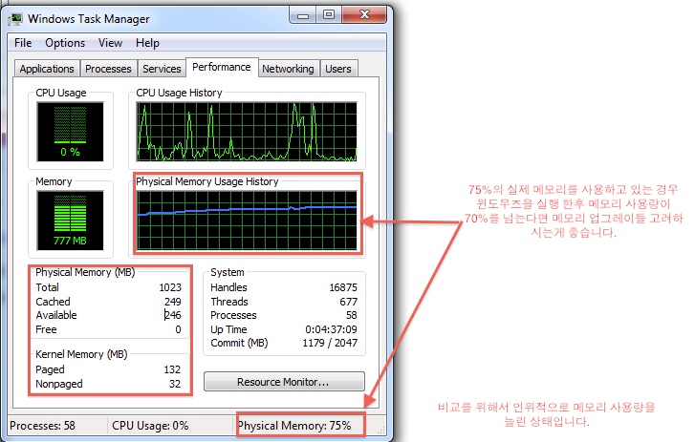Click the Physical Memory (MB) group label

pyautogui.click(x=85, y=272)
